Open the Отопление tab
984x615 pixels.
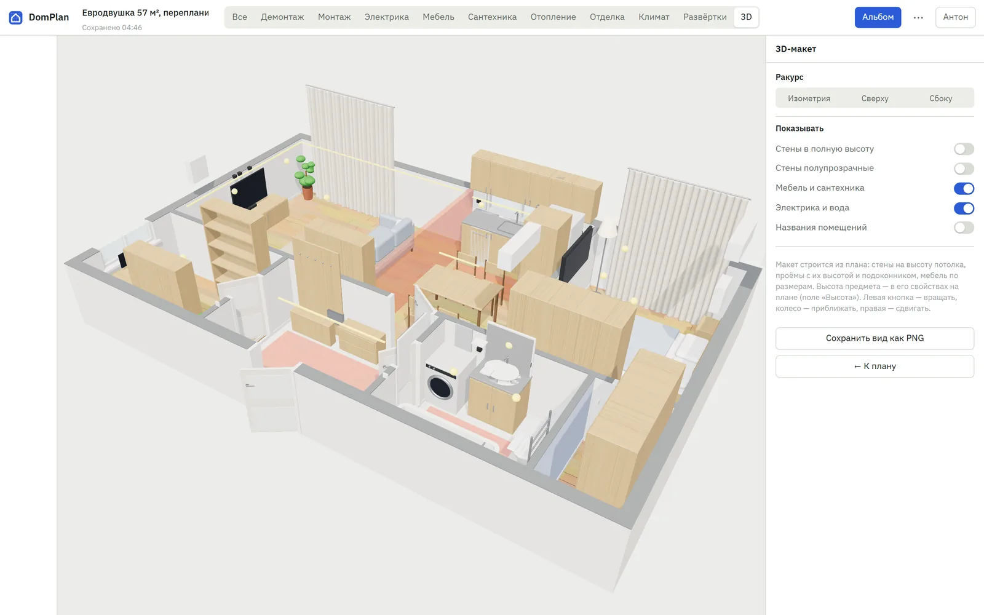pos(553,17)
